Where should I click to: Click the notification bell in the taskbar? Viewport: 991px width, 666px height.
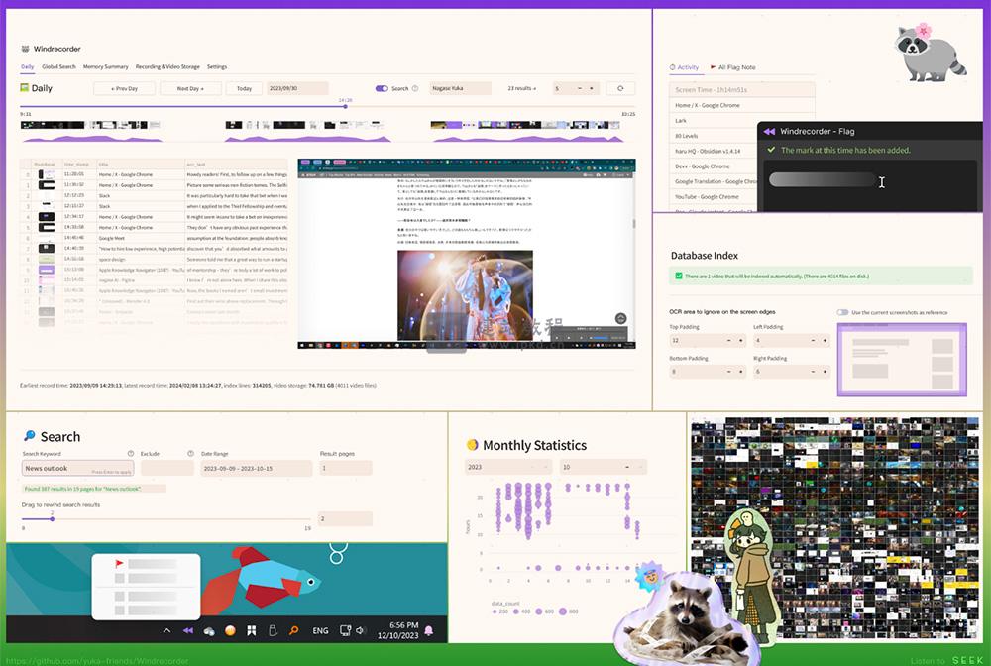429,630
